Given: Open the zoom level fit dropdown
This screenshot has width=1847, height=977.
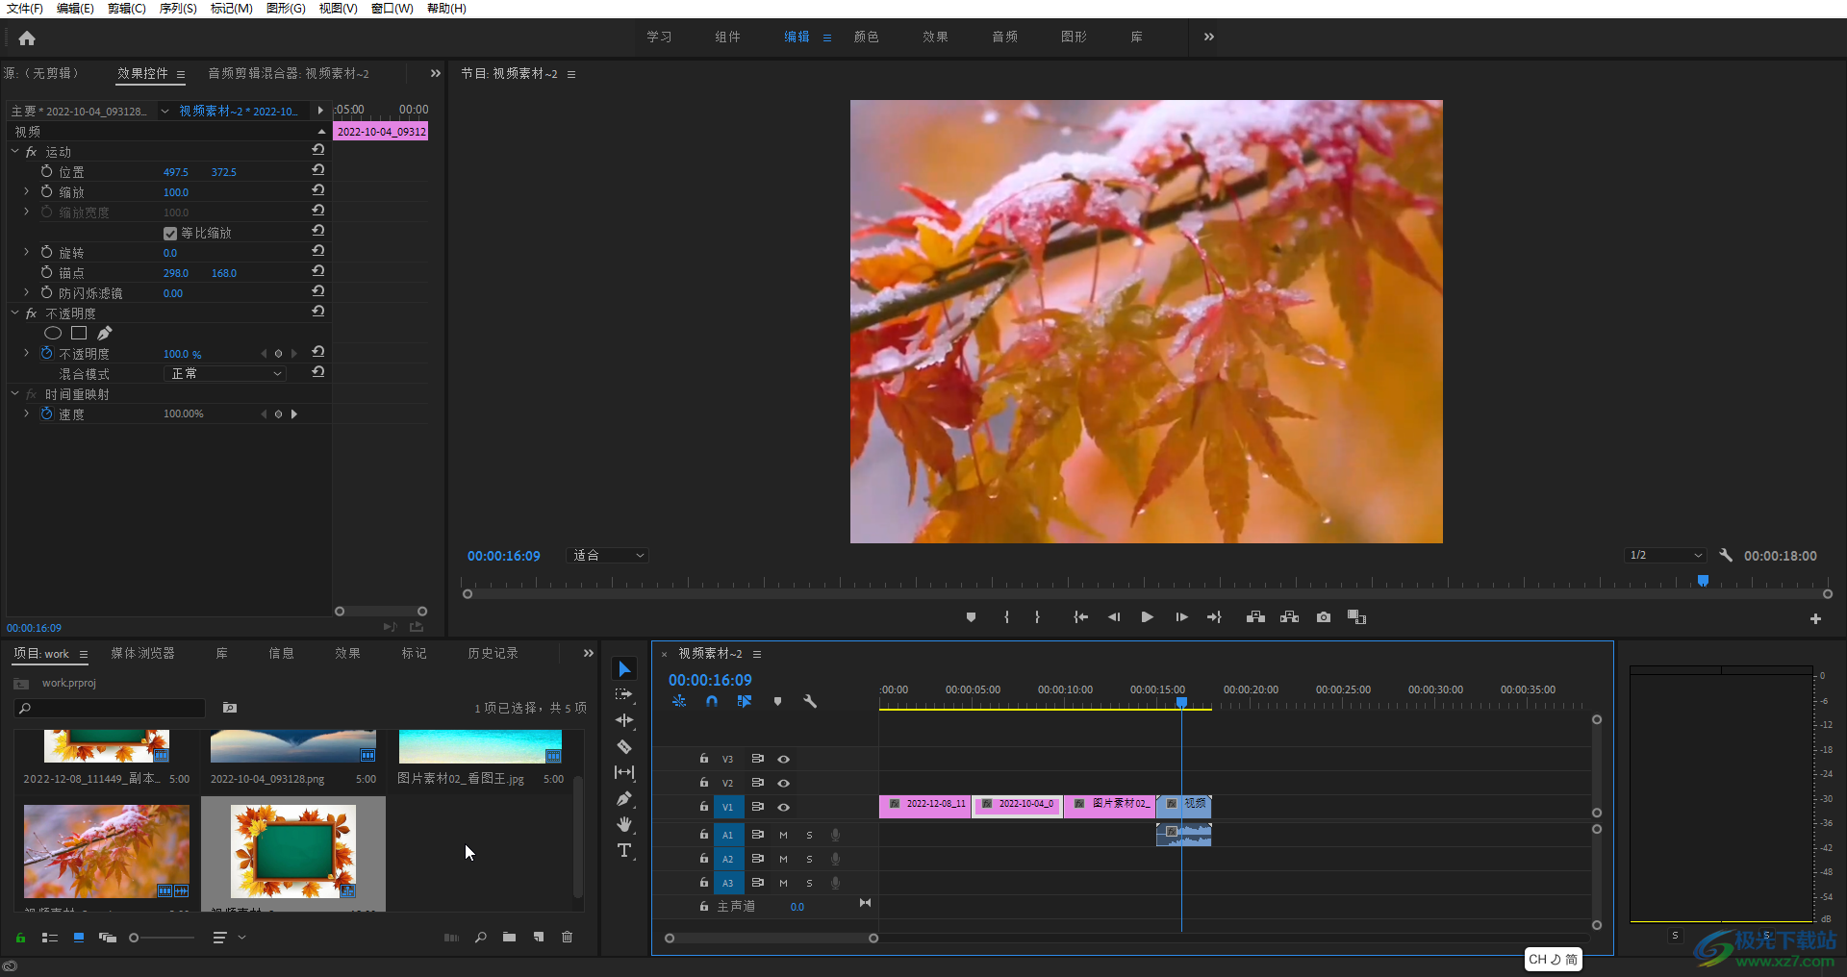Looking at the screenshot, I should (608, 556).
